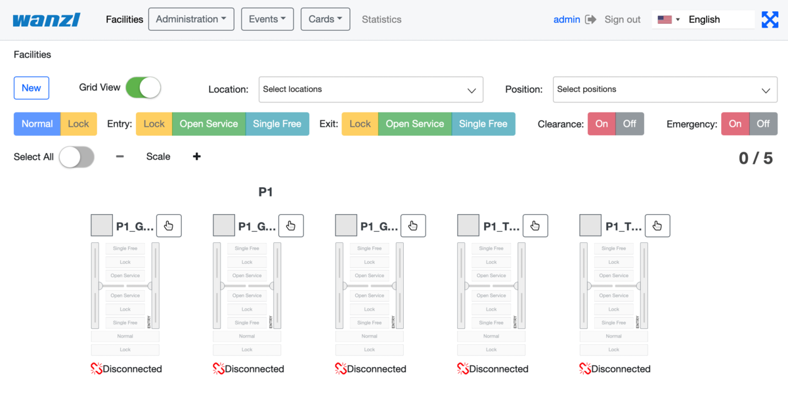Click the hand pointer icon on the last P1_T facility
This screenshot has width=788, height=396.
(657, 225)
